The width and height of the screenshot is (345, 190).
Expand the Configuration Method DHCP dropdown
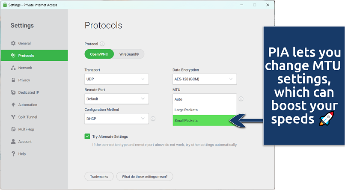(116, 119)
